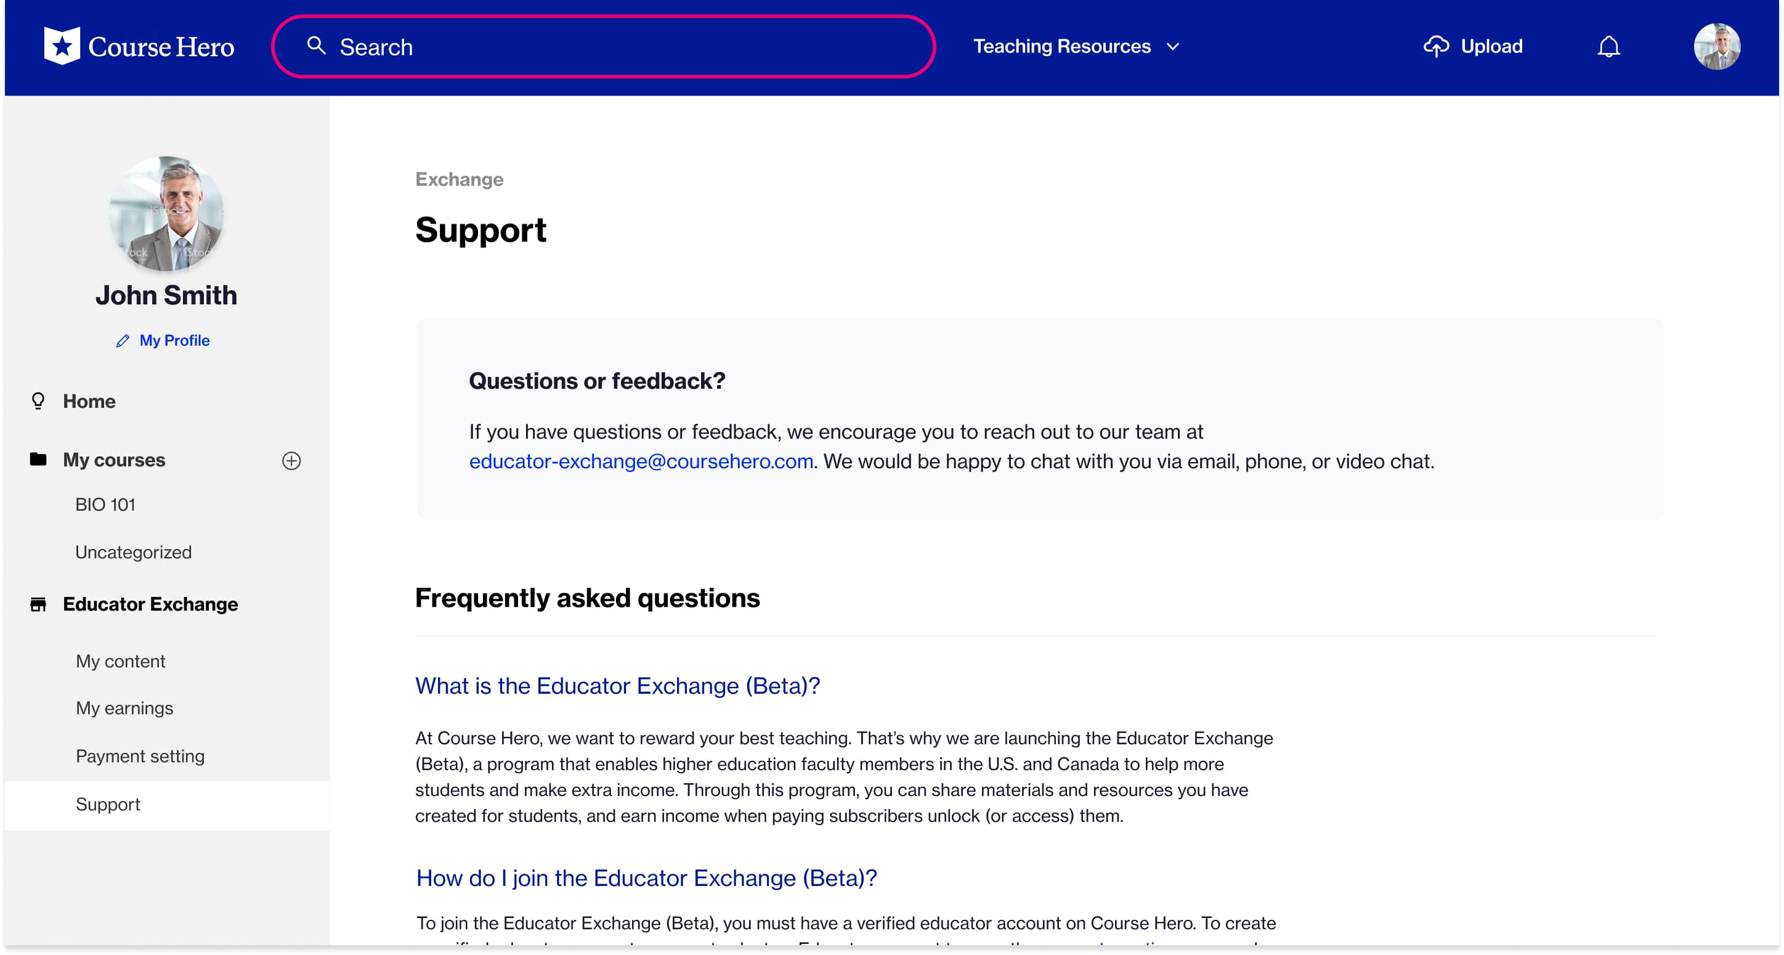1784x955 pixels.
Task: Open the My Profile link
Action: coord(174,341)
